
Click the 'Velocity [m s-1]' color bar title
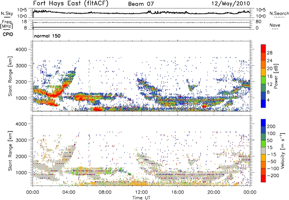282,151
